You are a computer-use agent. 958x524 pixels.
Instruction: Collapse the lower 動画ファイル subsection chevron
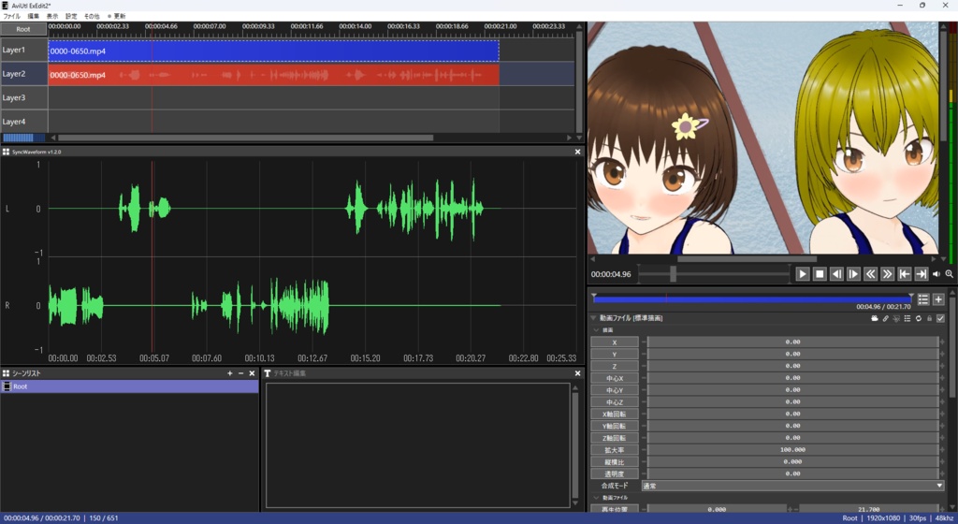tap(597, 498)
